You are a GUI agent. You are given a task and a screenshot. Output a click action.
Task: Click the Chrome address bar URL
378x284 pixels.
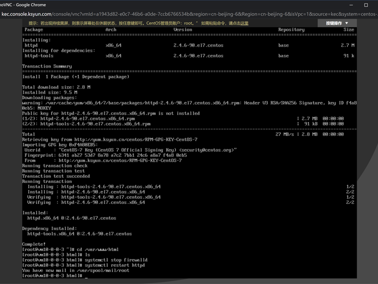click(x=189, y=14)
